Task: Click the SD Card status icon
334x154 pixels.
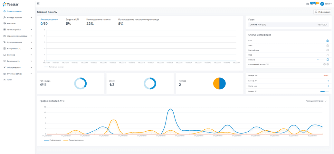Action: tap(328, 60)
